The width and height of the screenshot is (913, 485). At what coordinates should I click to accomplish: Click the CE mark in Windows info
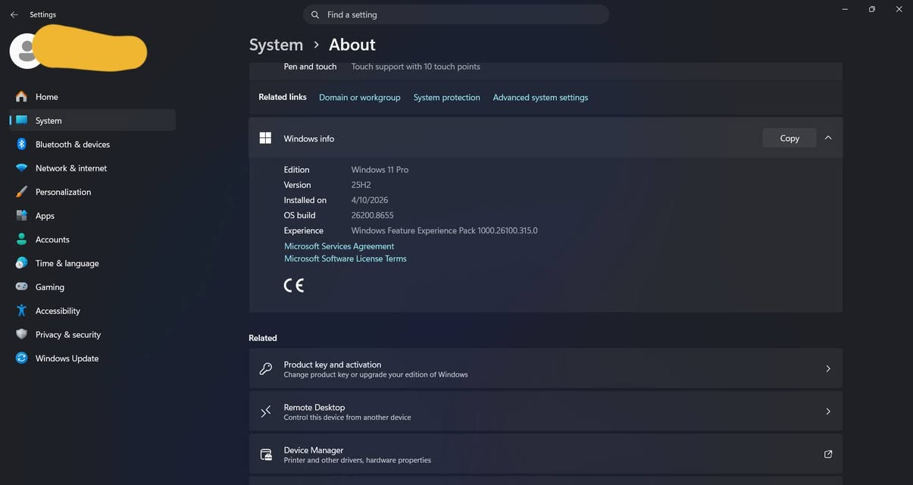click(294, 285)
